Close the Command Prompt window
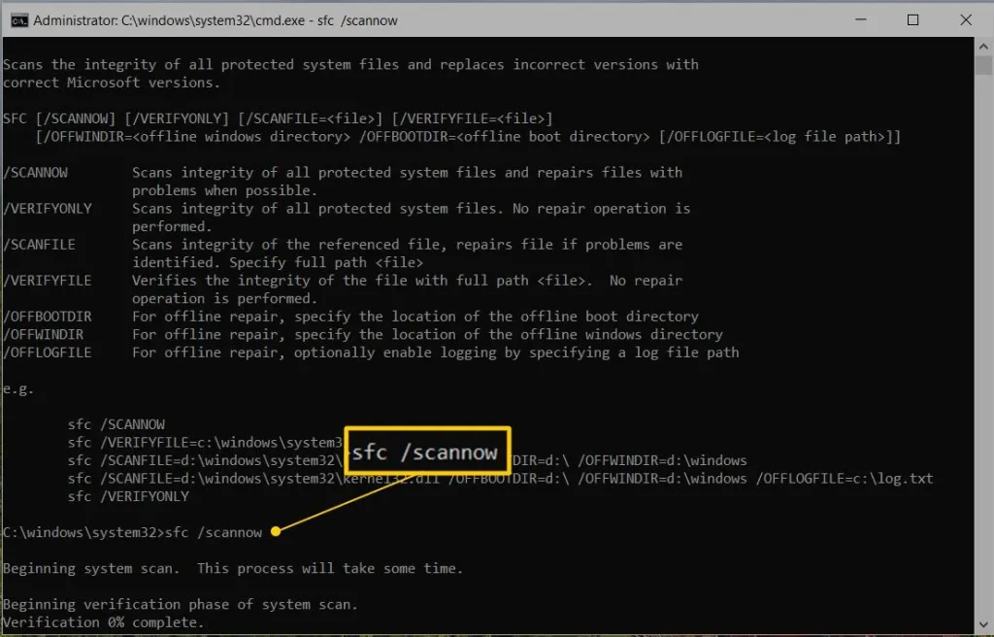The height and width of the screenshot is (637, 994). tap(965, 18)
